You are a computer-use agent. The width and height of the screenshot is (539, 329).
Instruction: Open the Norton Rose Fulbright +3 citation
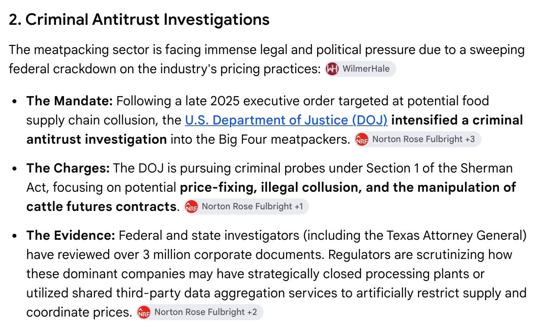tap(417, 139)
